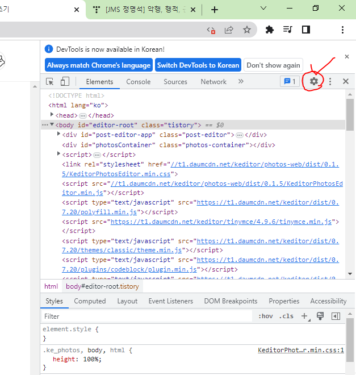356x375 pixels.
Task: Select the Styles pane tab
Action: [55, 301]
